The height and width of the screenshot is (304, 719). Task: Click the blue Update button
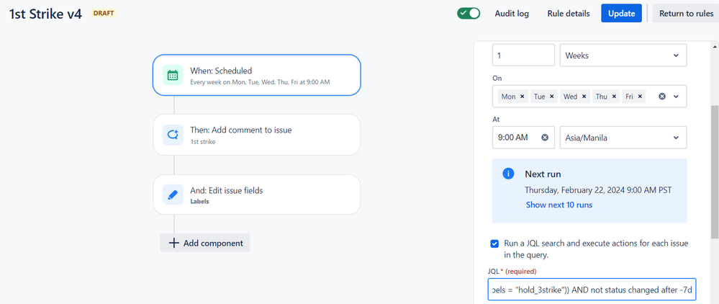[621, 13]
